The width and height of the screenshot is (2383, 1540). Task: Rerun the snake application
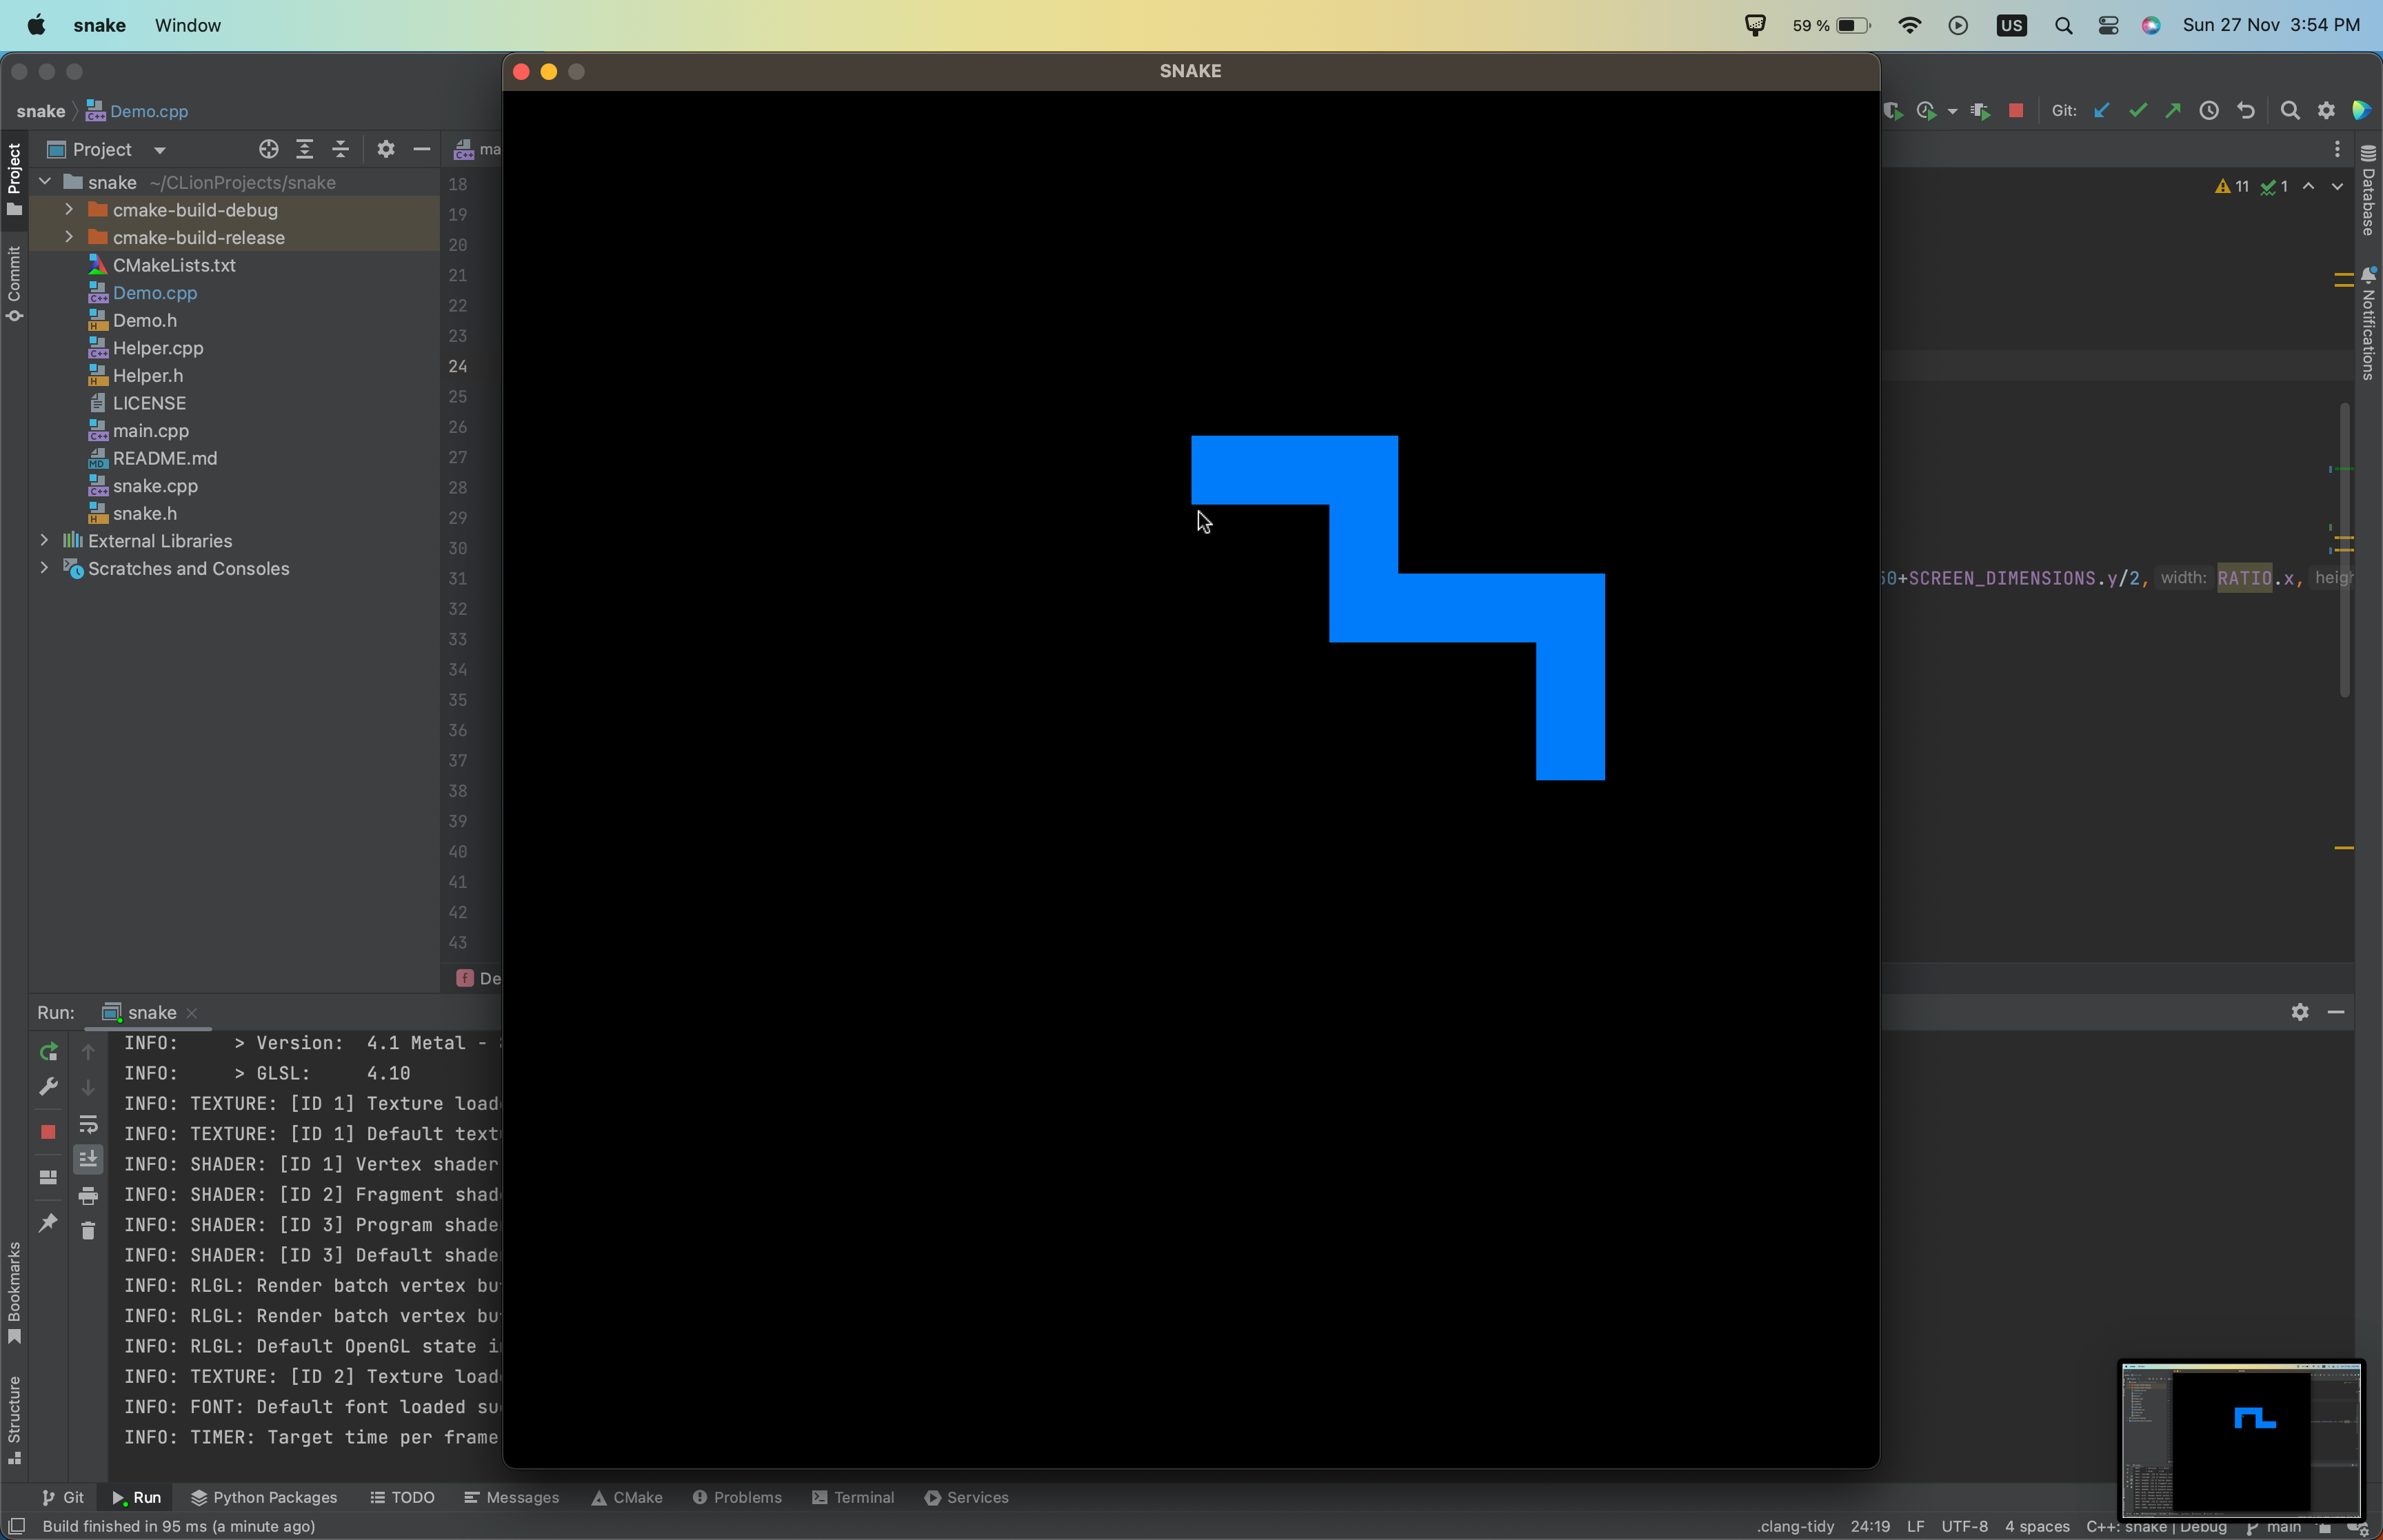tap(48, 1052)
